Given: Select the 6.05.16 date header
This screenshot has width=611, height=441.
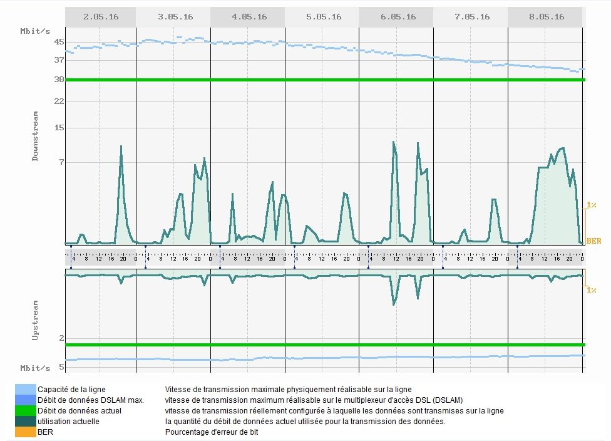Looking at the screenshot, I should (x=396, y=17).
